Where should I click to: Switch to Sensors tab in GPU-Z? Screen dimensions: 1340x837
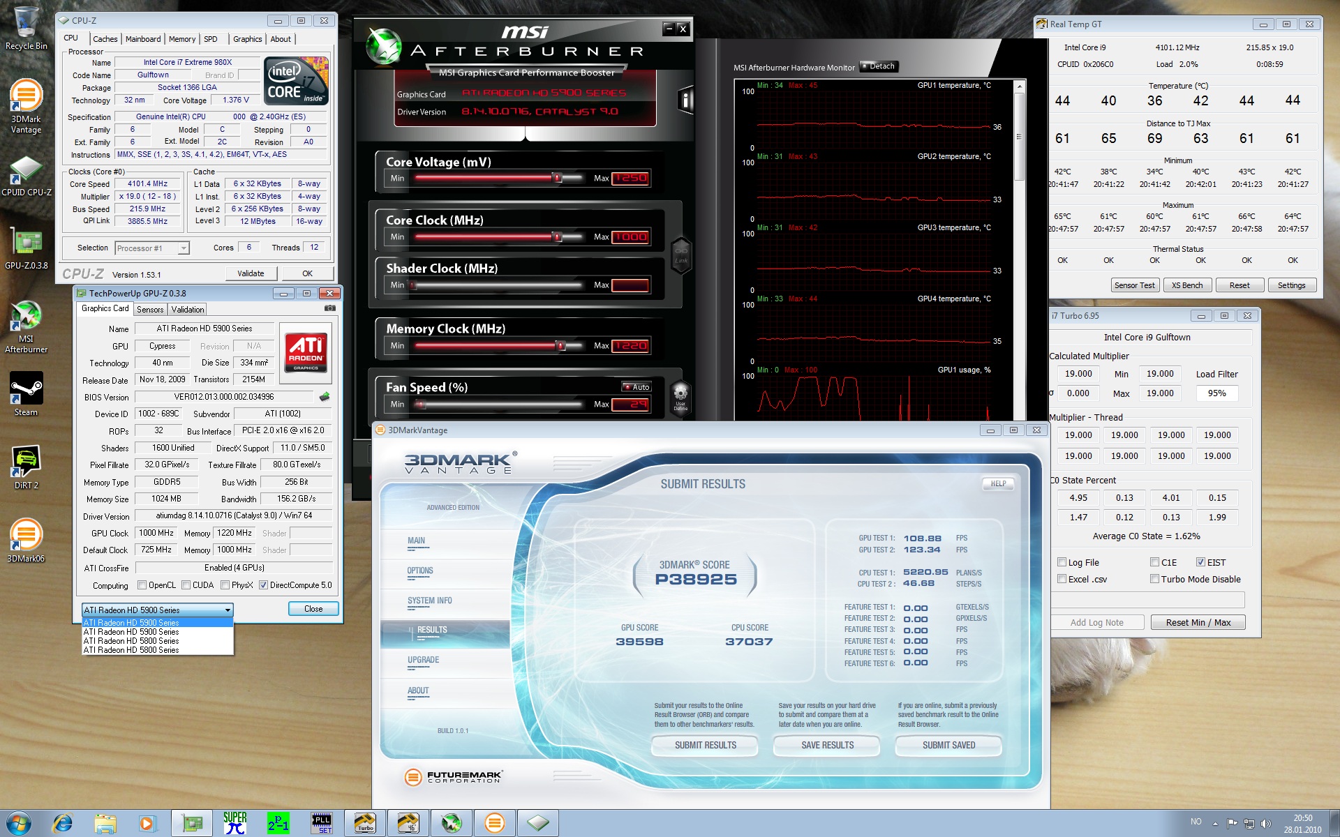click(150, 310)
